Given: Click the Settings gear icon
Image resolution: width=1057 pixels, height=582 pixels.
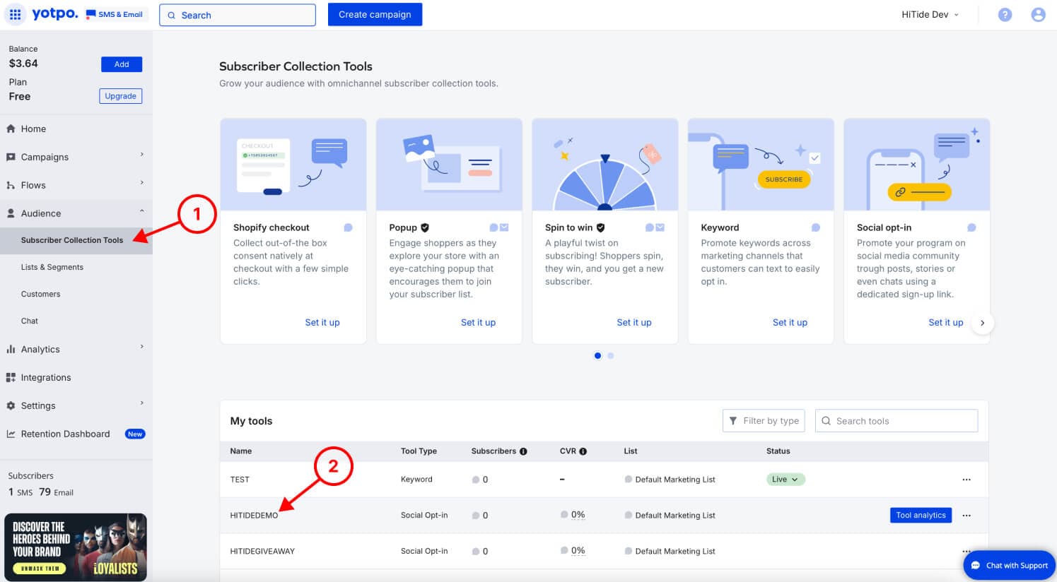Looking at the screenshot, I should [x=11, y=405].
